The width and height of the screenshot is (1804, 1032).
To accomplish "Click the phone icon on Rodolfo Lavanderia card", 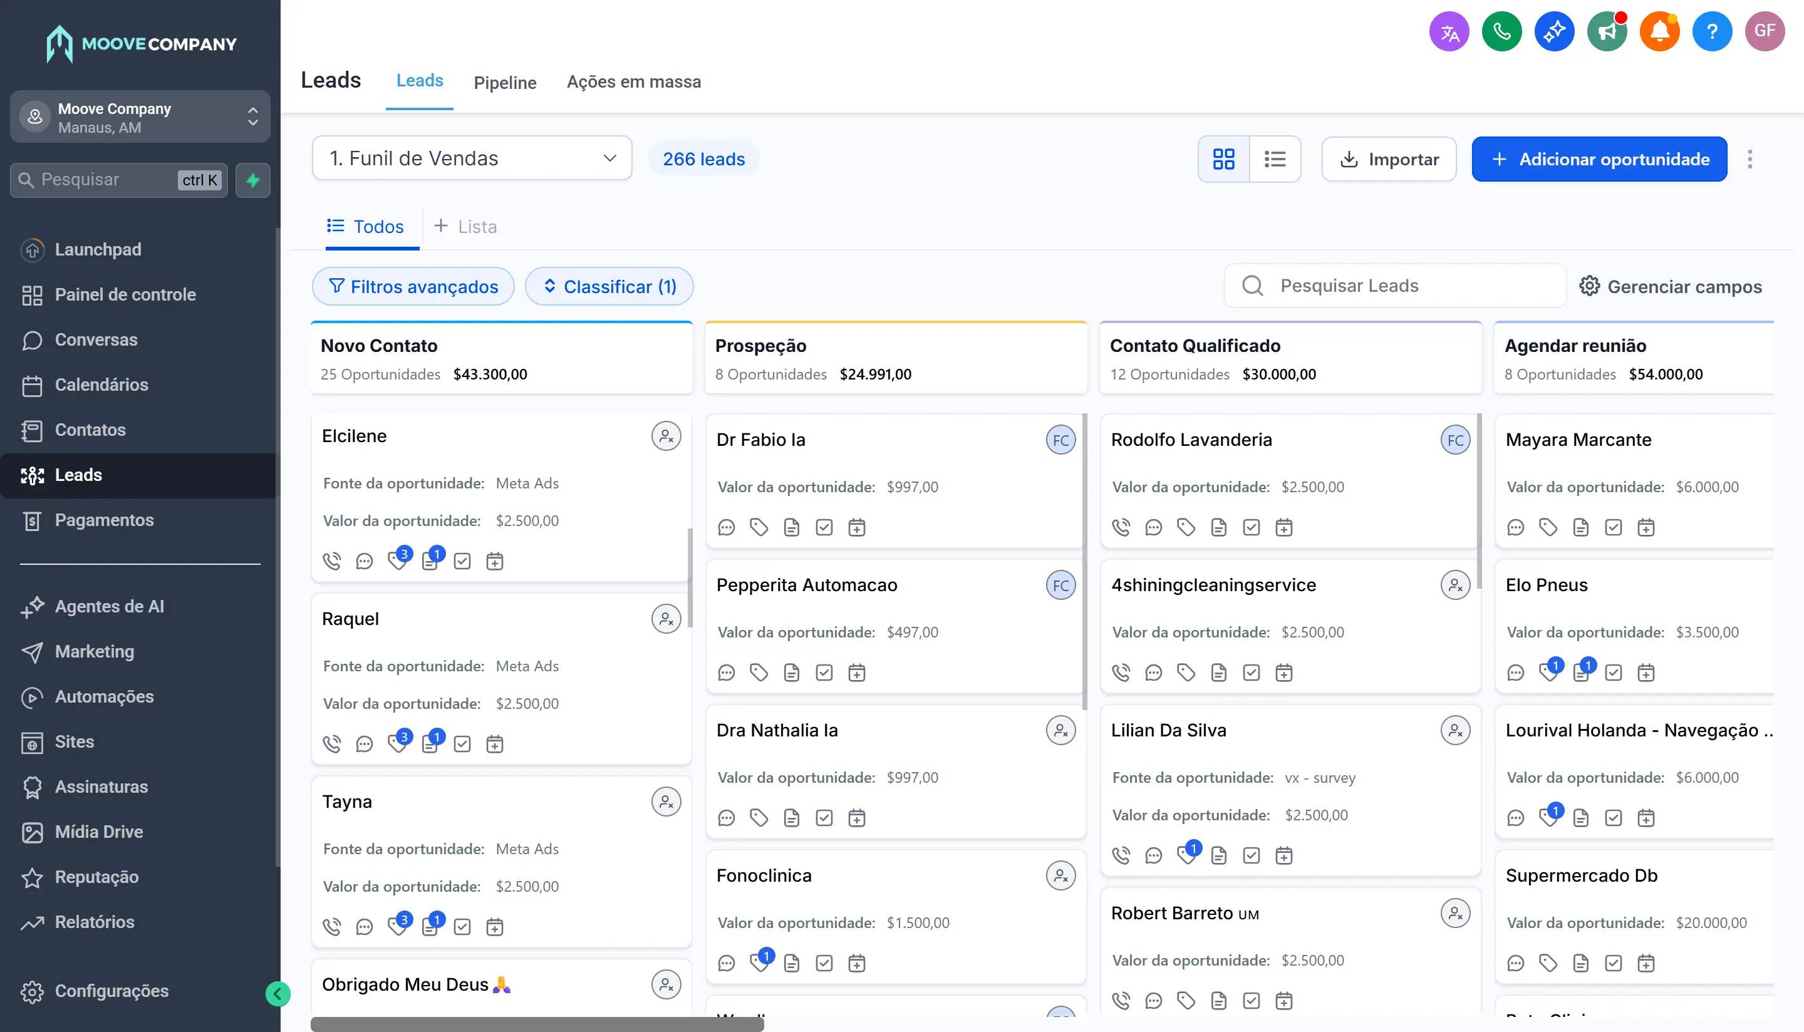I will pyautogui.click(x=1121, y=527).
